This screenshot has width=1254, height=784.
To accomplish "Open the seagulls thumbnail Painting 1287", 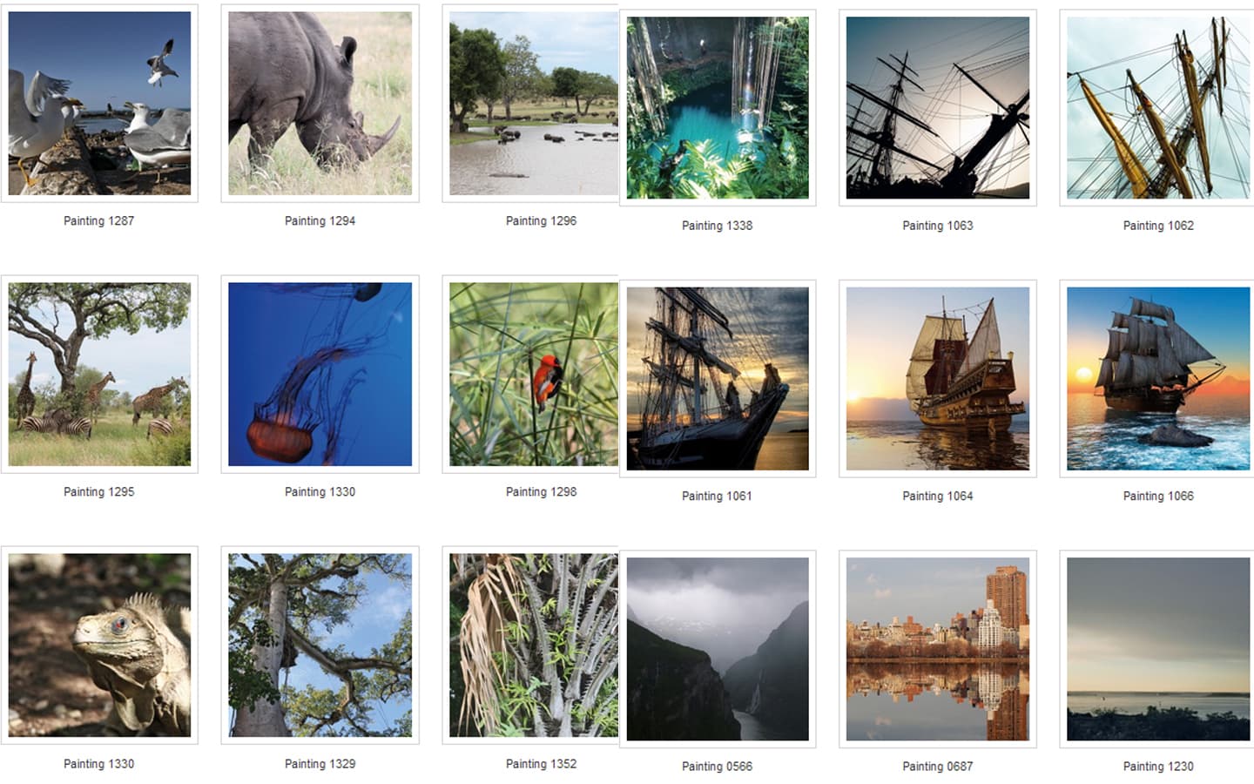I will click(99, 103).
